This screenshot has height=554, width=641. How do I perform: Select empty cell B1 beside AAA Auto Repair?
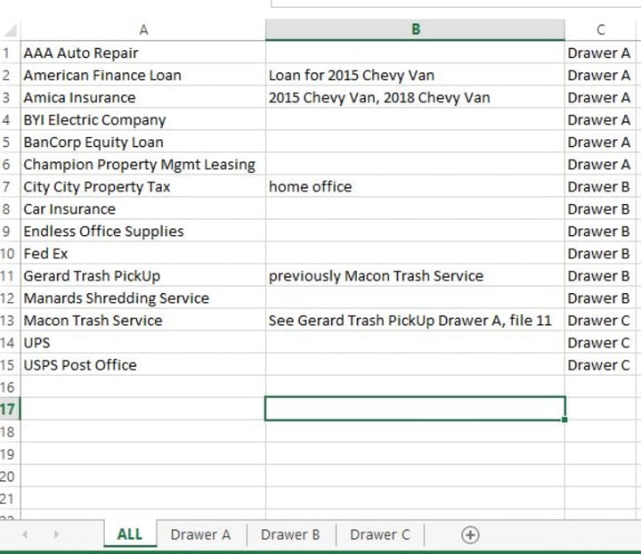(416, 53)
